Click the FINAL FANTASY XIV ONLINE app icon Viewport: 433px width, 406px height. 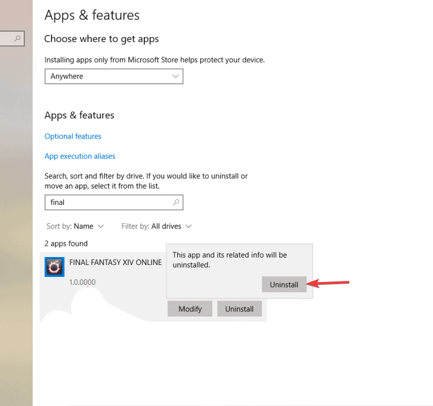[54, 267]
